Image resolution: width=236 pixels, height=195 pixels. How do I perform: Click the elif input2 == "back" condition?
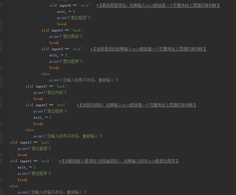47,86
